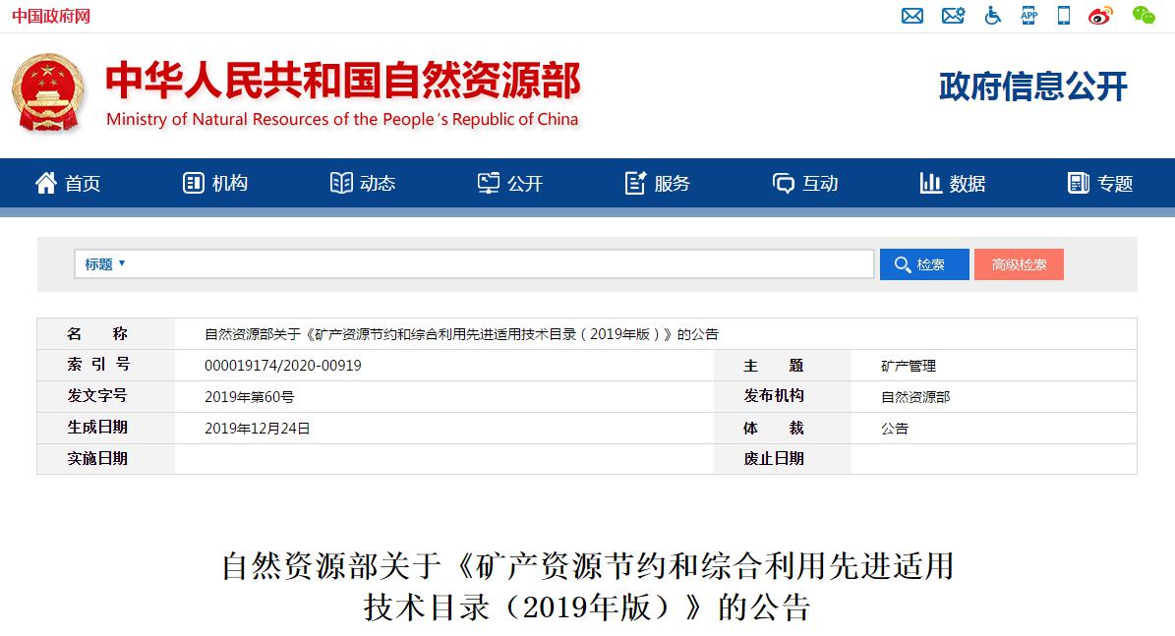Click the 中华人民共和国自然资源部 site title
1175x636 pixels.
click(x=342, y=81)
